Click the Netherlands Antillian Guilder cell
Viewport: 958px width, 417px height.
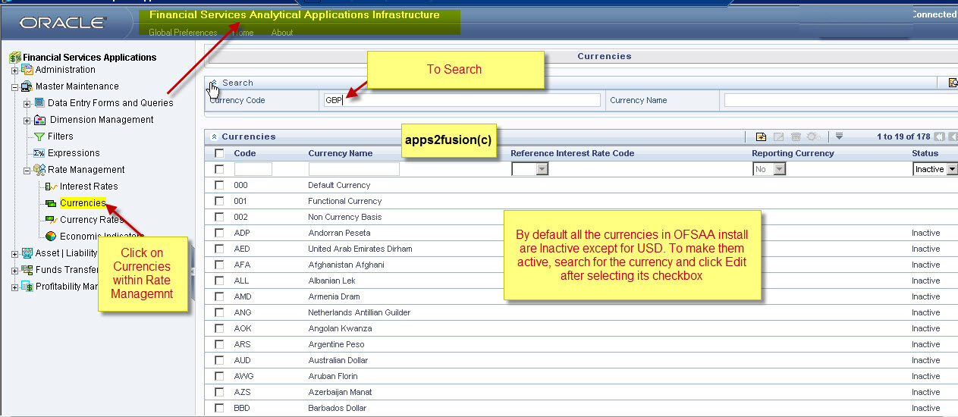pyautogui.click(x=360, y=312)
